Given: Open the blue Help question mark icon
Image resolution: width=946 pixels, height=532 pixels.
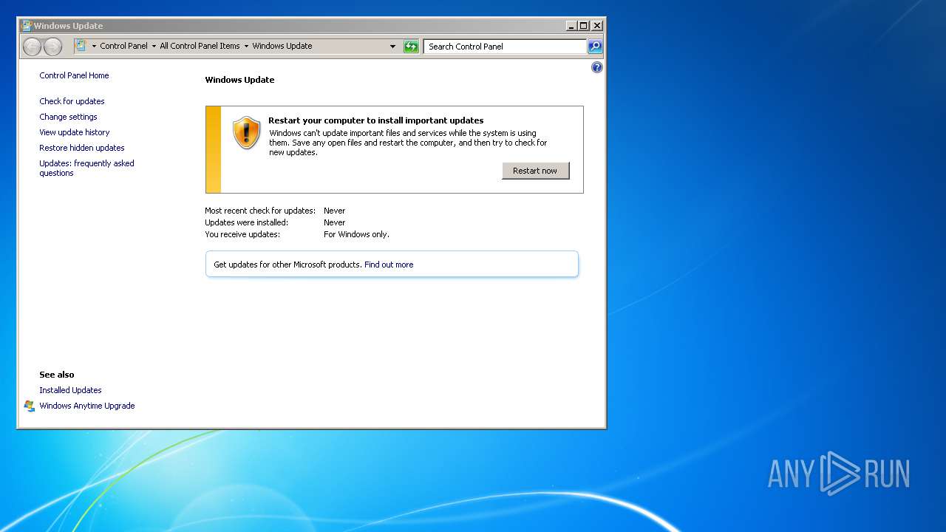Looking at the screenshot, I should coord(597,67).
